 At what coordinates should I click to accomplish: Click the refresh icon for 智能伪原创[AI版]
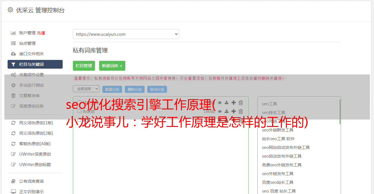(13, 144)
